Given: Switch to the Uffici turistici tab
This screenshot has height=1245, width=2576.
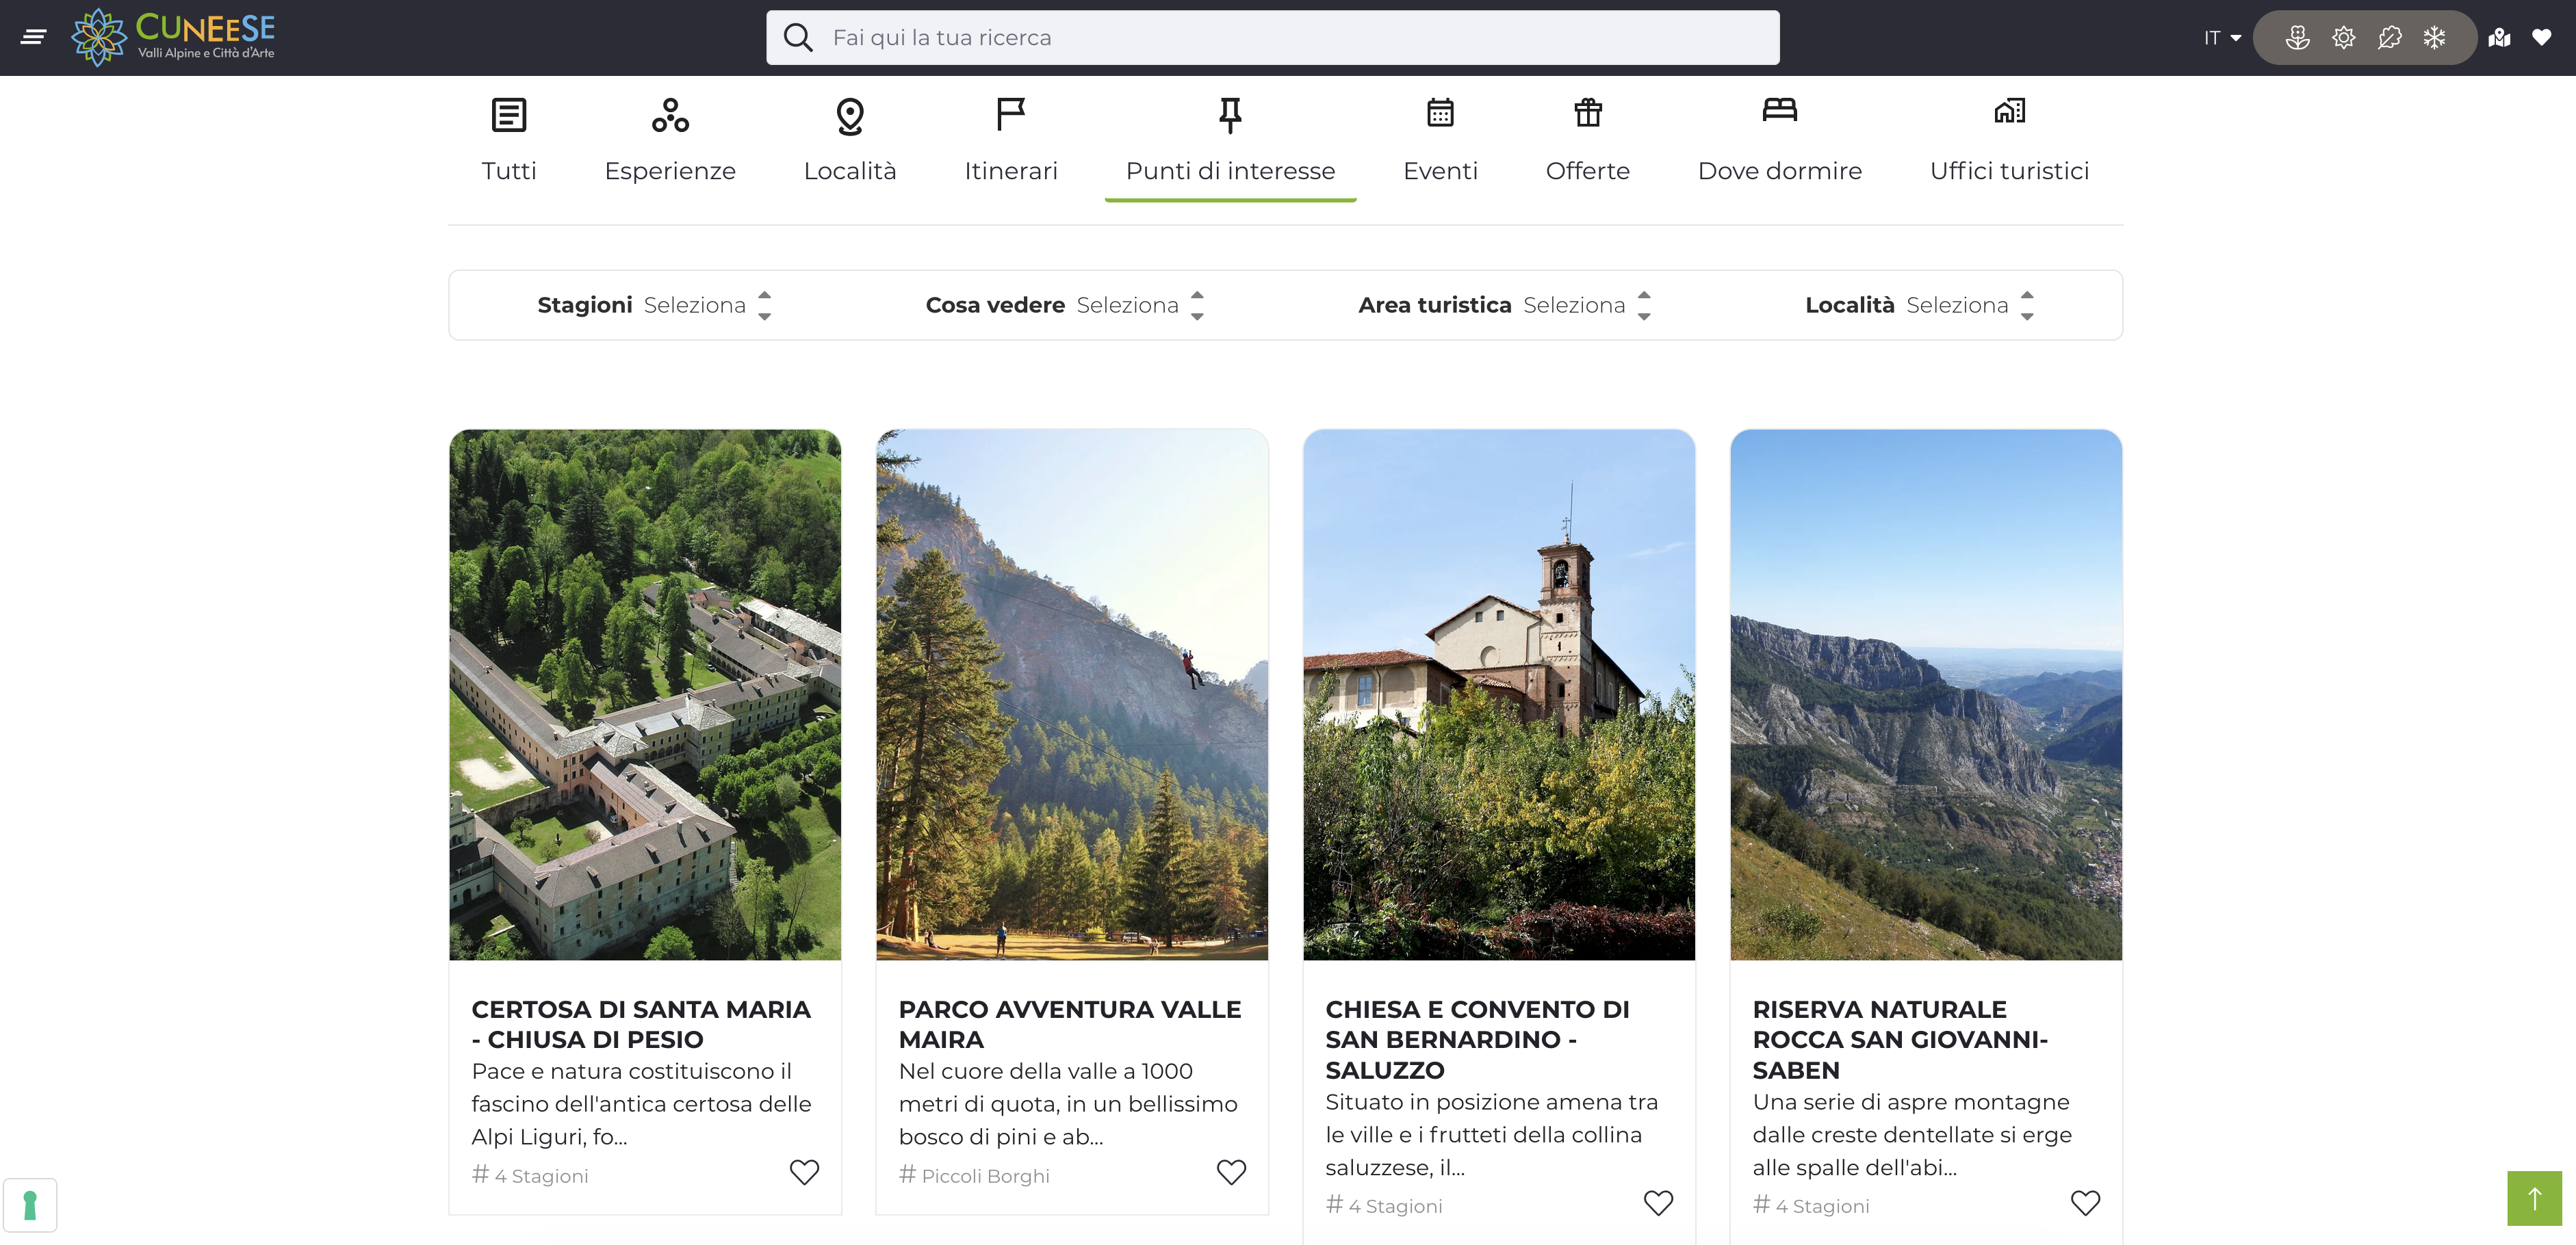Looking at the screenshot, I should [2010, 142].
